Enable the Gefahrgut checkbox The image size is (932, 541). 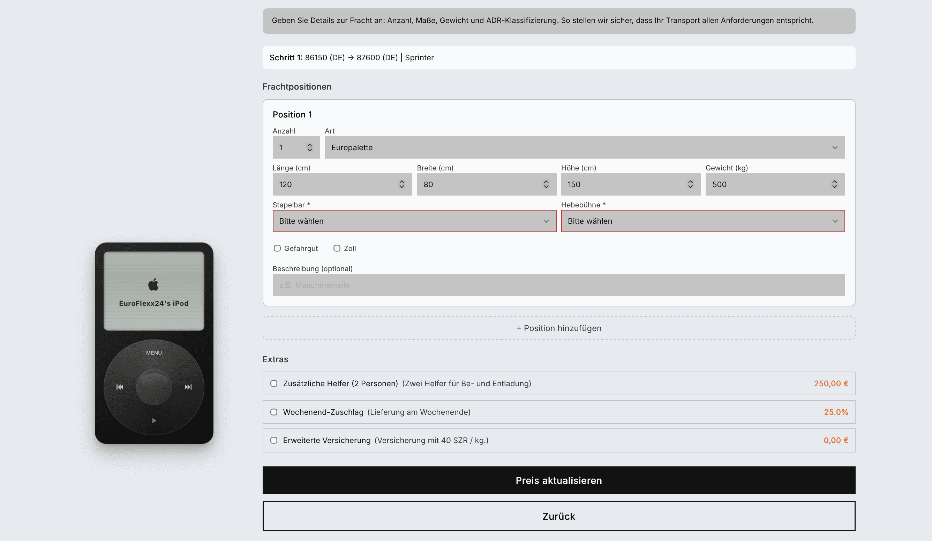click(277, 248)
